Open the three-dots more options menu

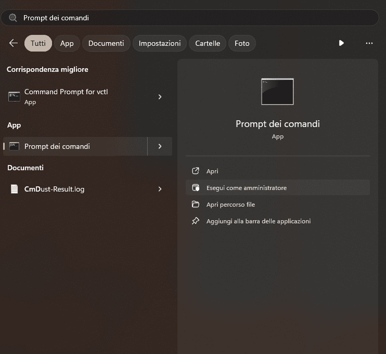coord(369,43)
